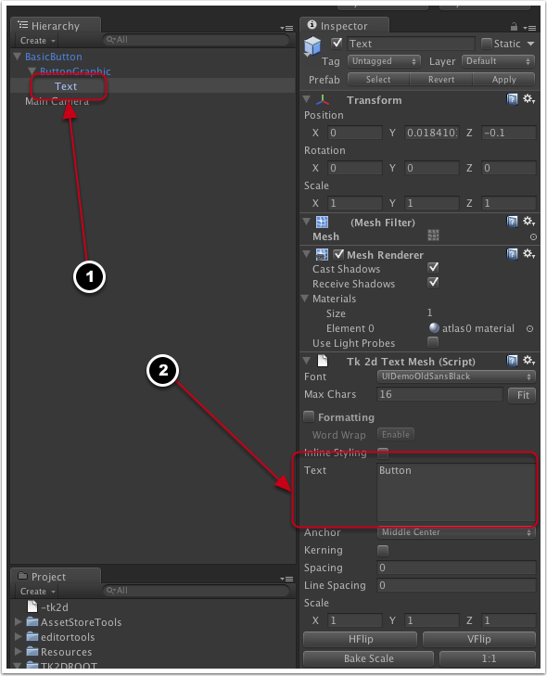
Task: Open Mesh Renderer help book icon
Action: point(512,254)
